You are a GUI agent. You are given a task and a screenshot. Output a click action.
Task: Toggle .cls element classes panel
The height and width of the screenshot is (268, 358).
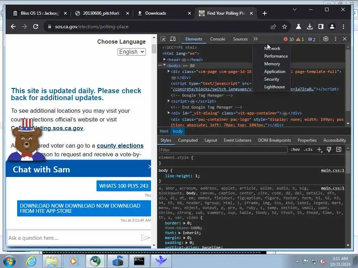pyautogui.click(x=308, y=149)
